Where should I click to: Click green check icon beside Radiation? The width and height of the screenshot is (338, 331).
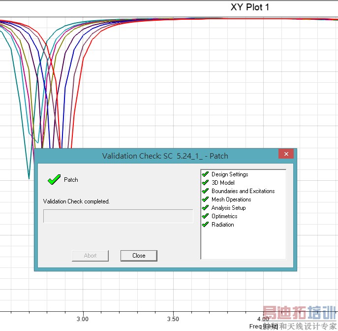pyautogui.click(x=205, y=225)
